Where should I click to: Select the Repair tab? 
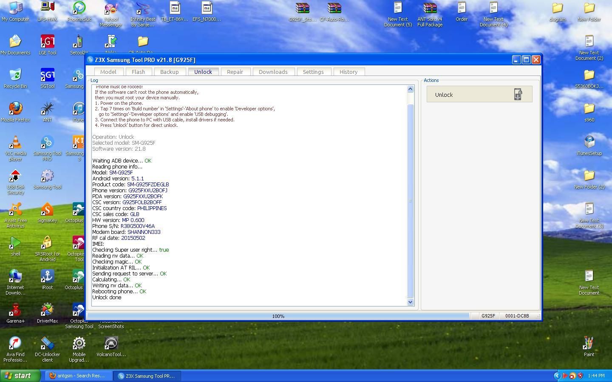(x=235, y=72)
